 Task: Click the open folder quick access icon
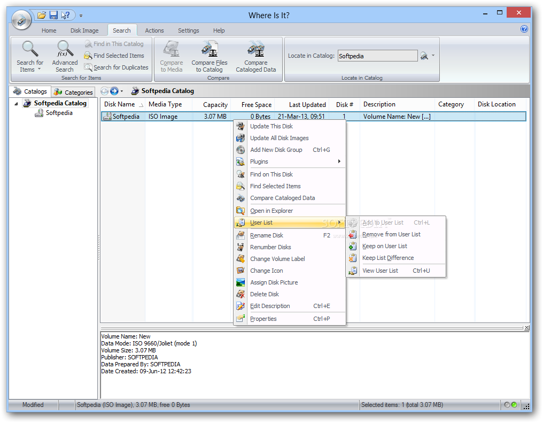tap(42, 16)
